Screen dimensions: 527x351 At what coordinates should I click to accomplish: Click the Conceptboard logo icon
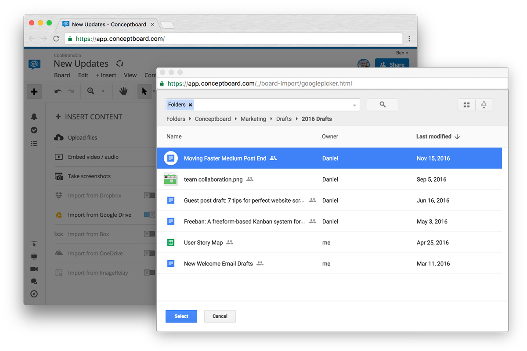pos(34,64)
